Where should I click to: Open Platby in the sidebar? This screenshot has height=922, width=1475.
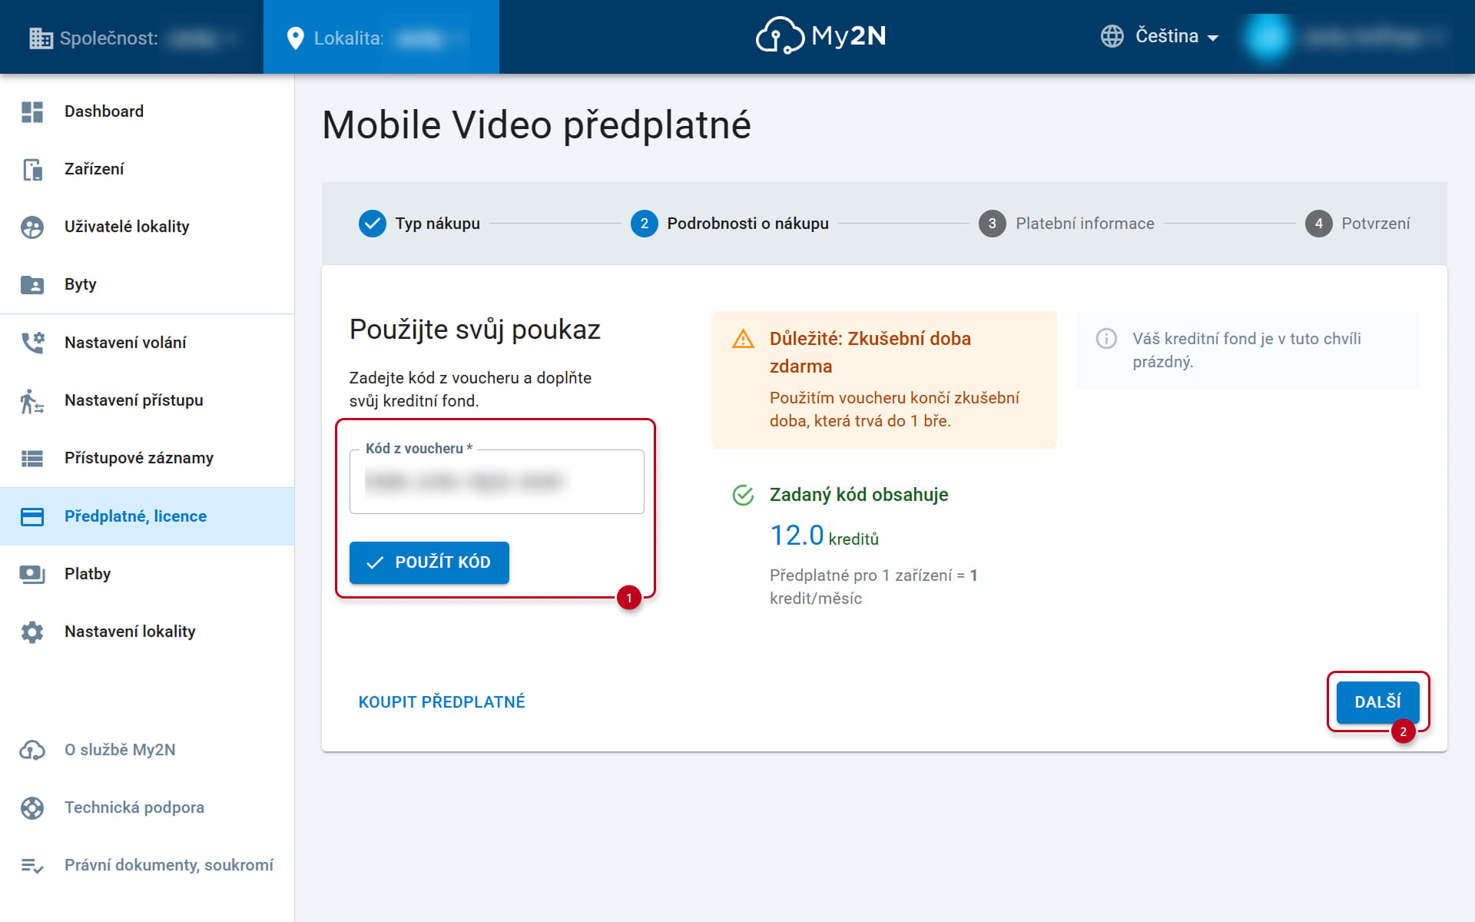point(147,574)
